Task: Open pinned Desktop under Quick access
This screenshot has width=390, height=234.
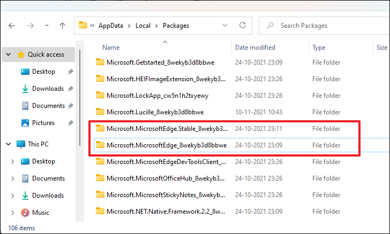Action: tap(43, 72)
